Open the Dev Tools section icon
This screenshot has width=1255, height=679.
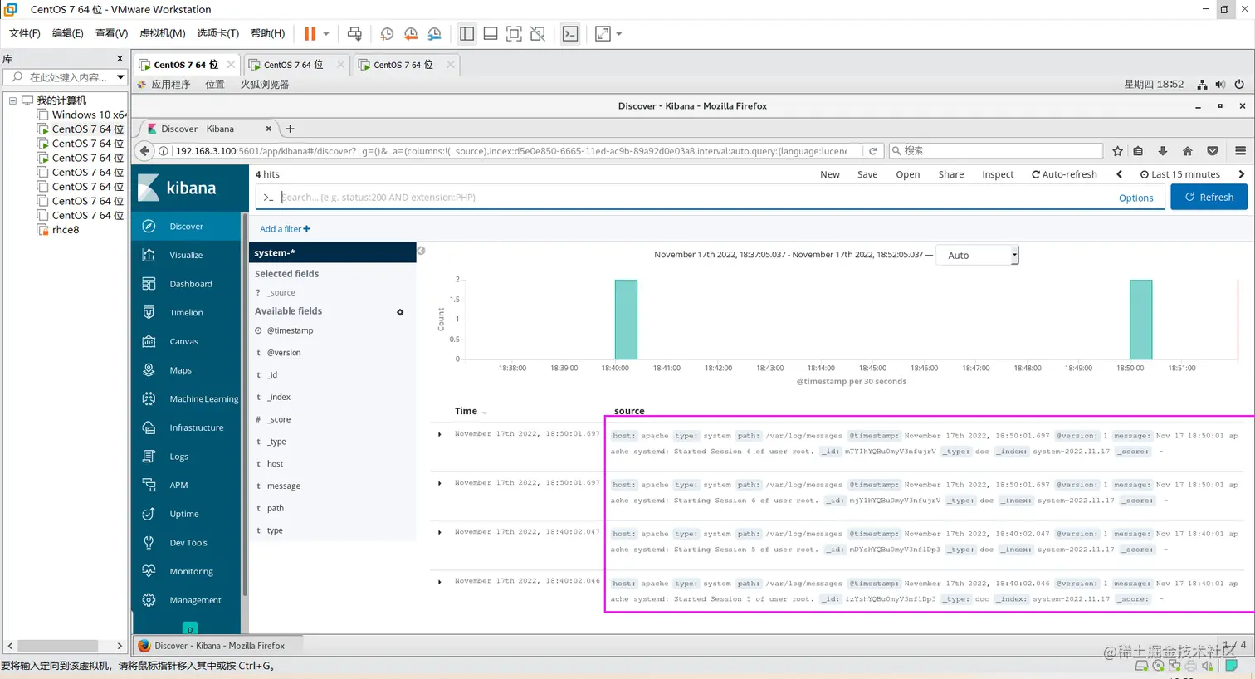click(149, 543)
